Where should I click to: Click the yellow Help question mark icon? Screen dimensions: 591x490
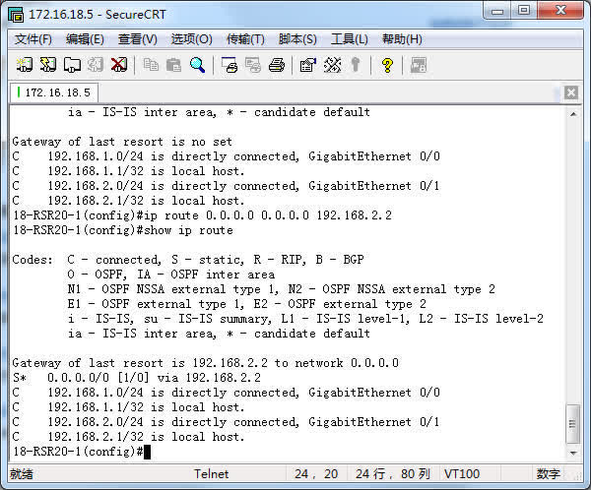point(387,65)
